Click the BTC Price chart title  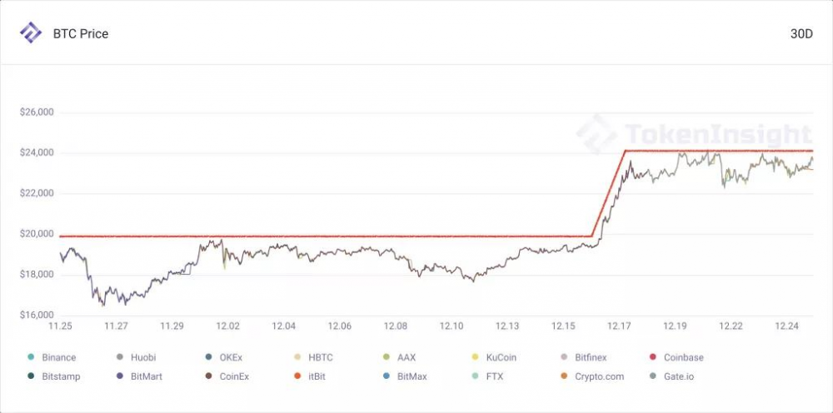tap(80, 34)
